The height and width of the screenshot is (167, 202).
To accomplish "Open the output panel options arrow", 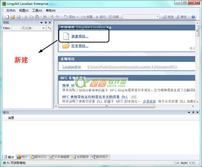I will coord(189,112).
